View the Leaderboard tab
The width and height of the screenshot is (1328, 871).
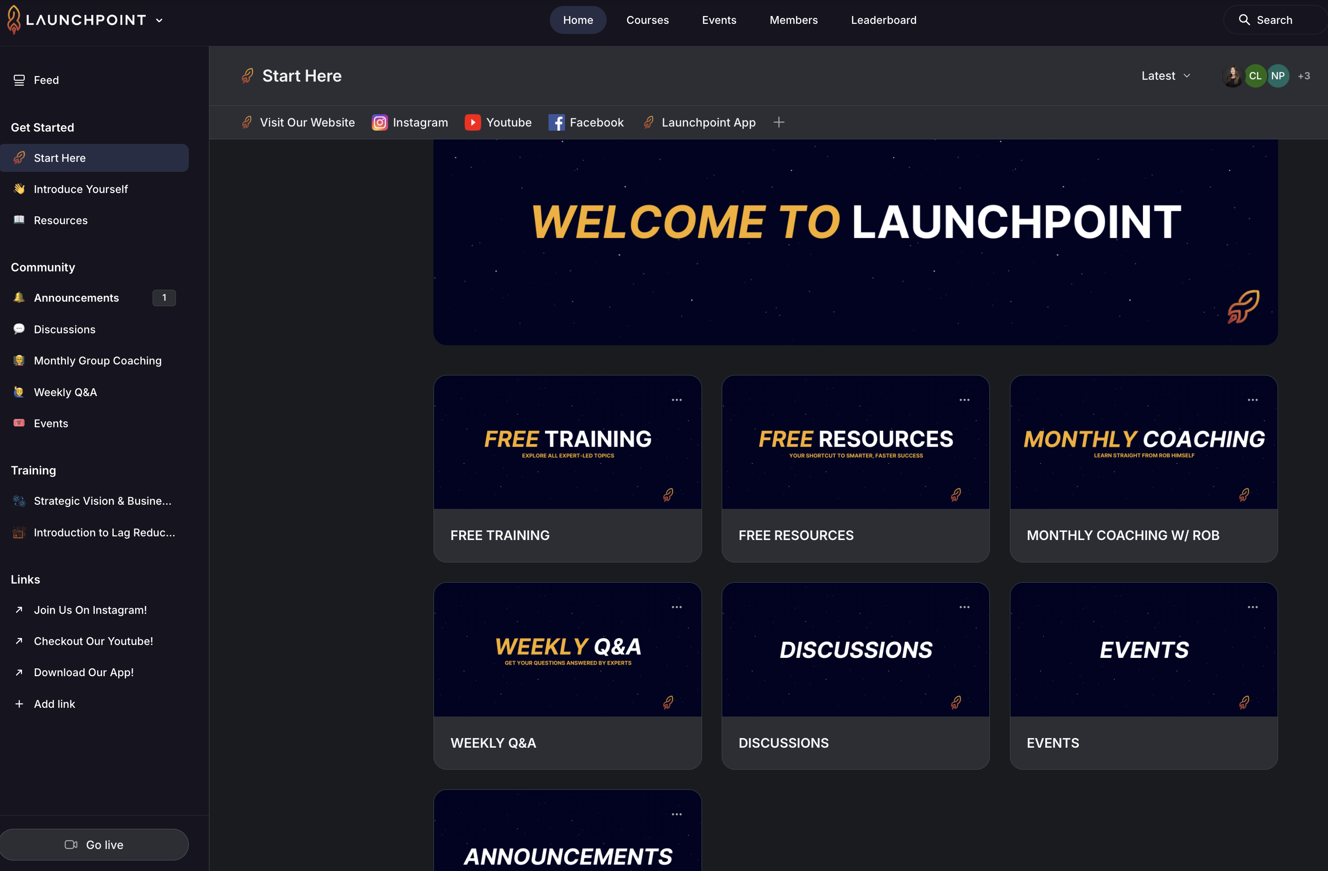tap(884, 20)
